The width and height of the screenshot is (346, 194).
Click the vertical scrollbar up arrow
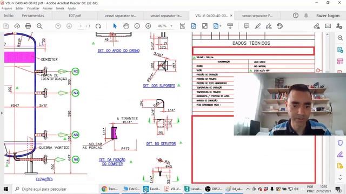coord(327,34)
